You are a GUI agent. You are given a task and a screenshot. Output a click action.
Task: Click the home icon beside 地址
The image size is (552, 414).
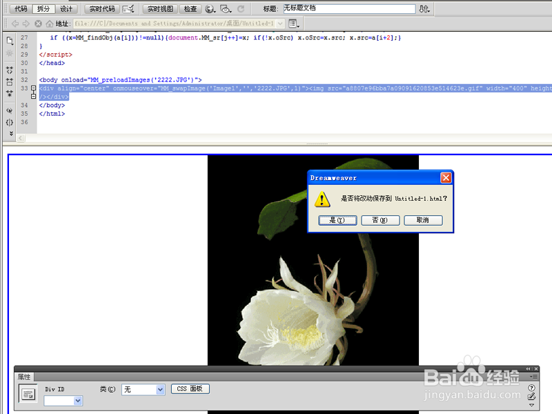coord(50,23)
